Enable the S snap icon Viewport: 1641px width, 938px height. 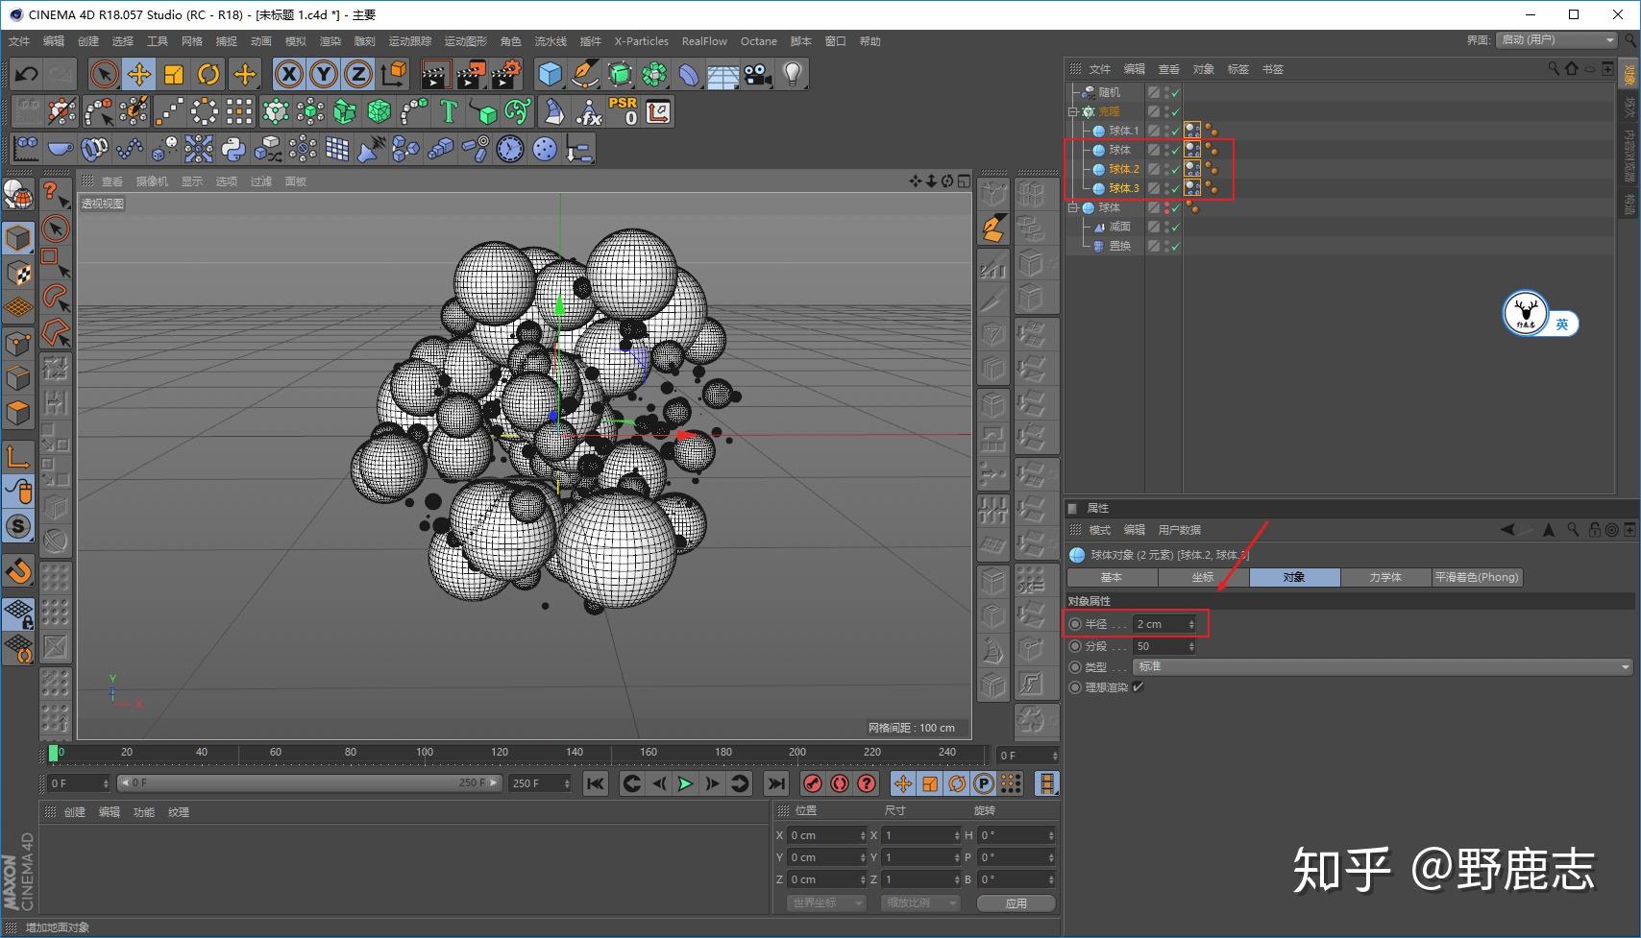18,526
